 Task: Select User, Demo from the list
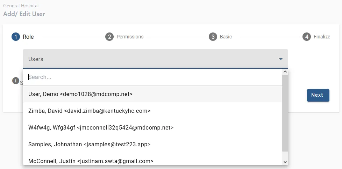[x=80, y=94]
